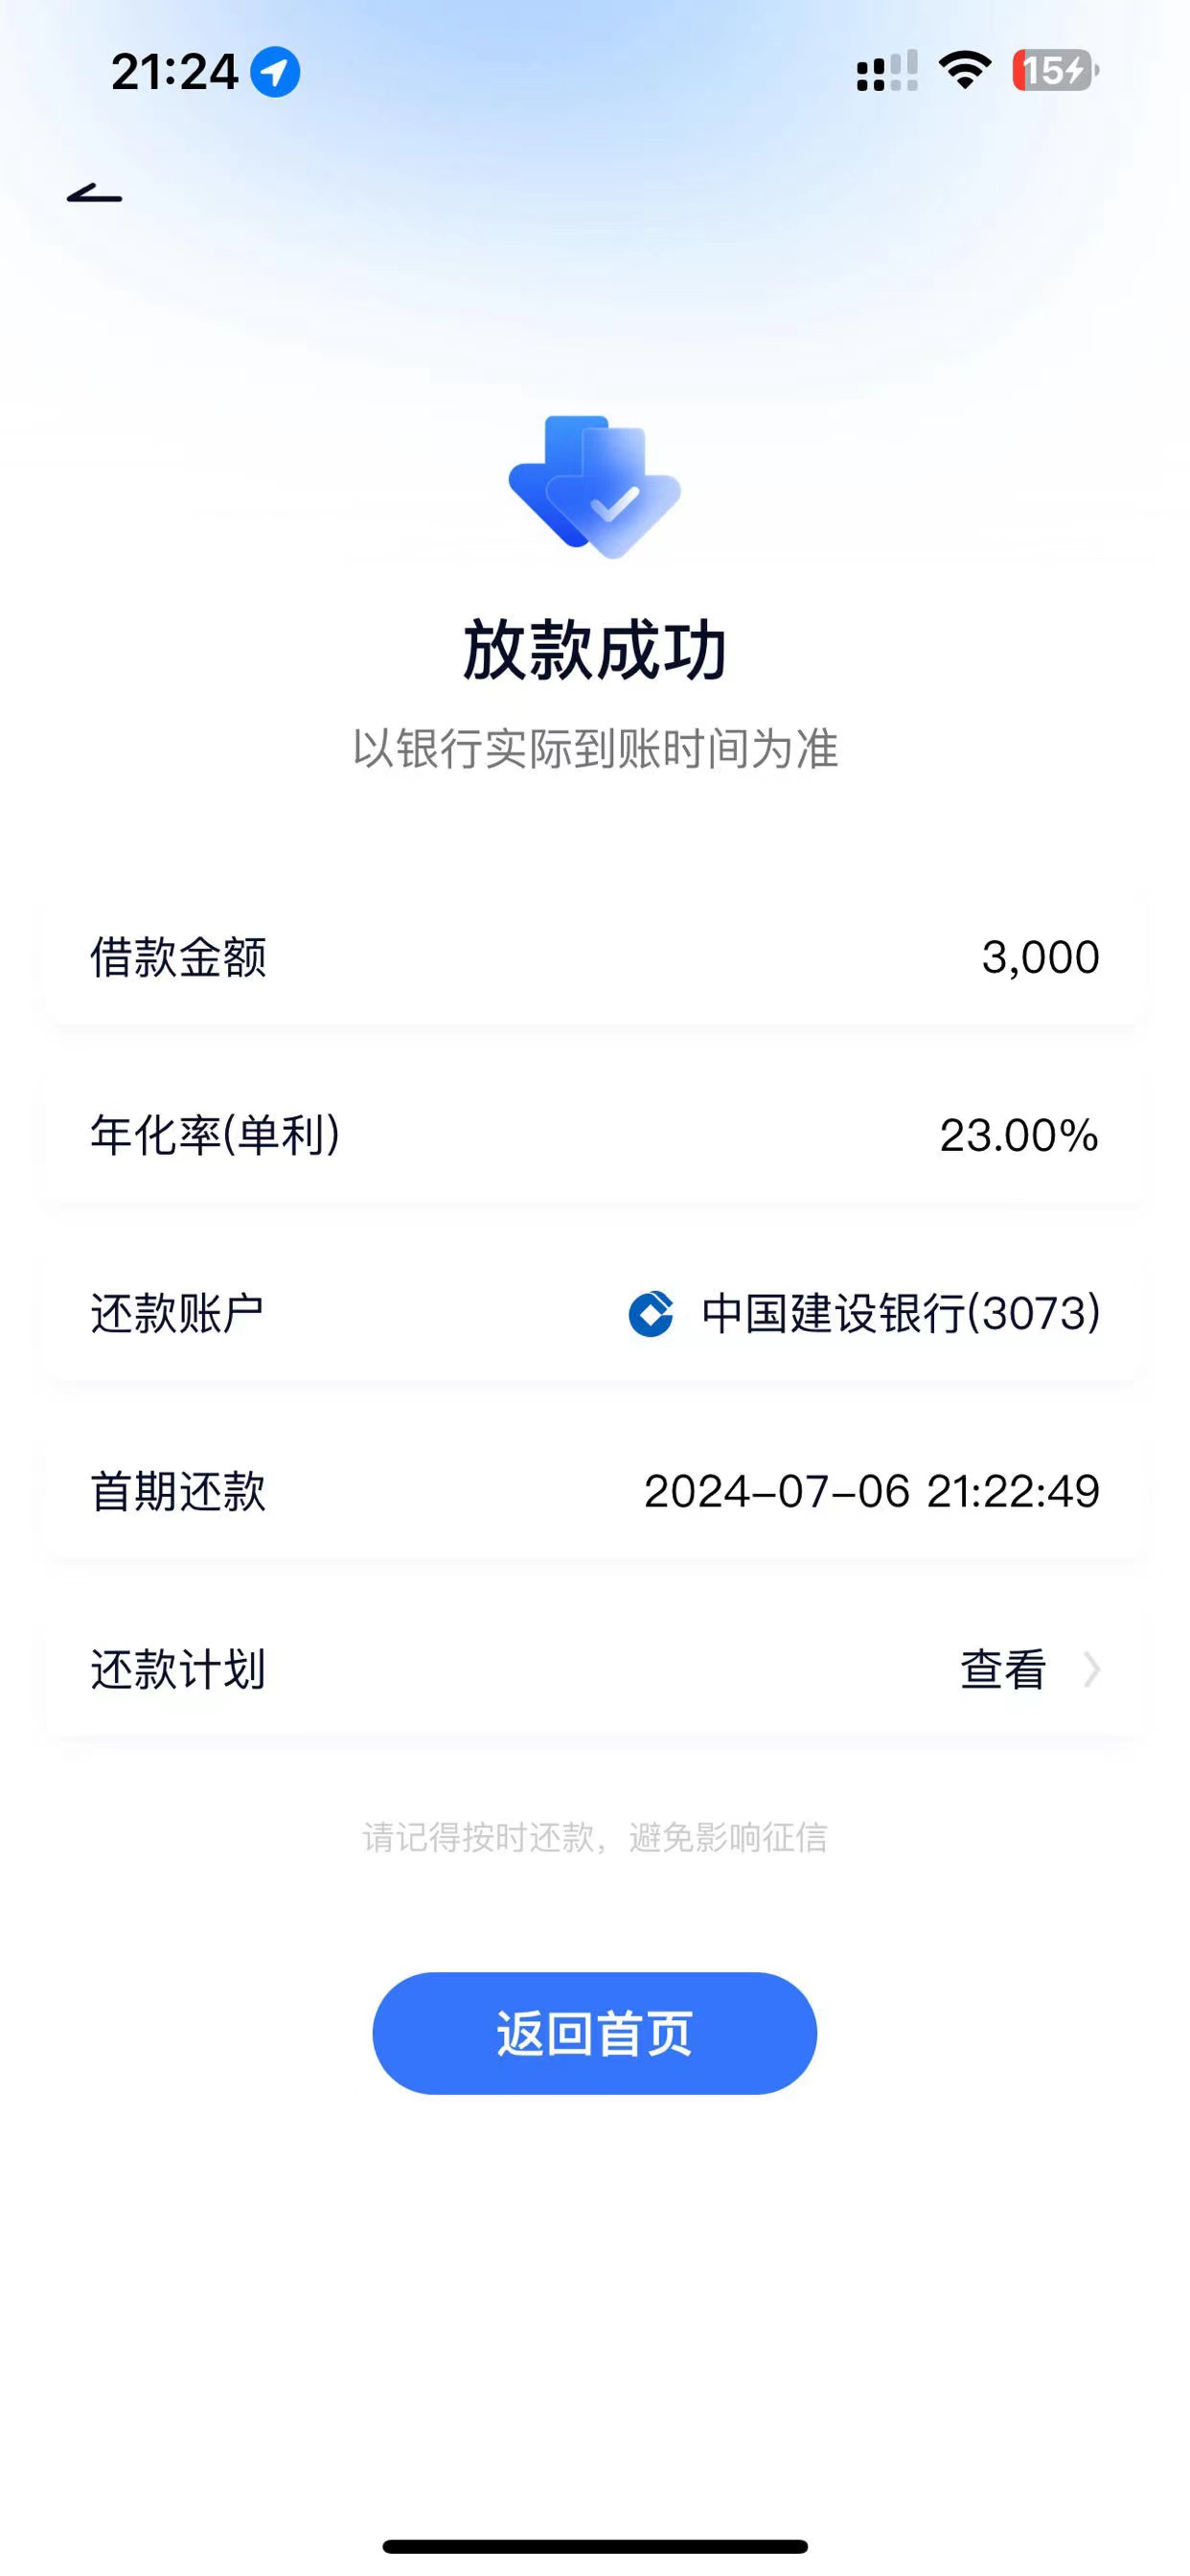
Task: Tap the back arrow icon
Action: (x=94, y=193)
